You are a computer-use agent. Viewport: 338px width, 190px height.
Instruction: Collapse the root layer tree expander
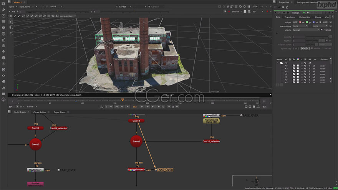tap(278, 63)
